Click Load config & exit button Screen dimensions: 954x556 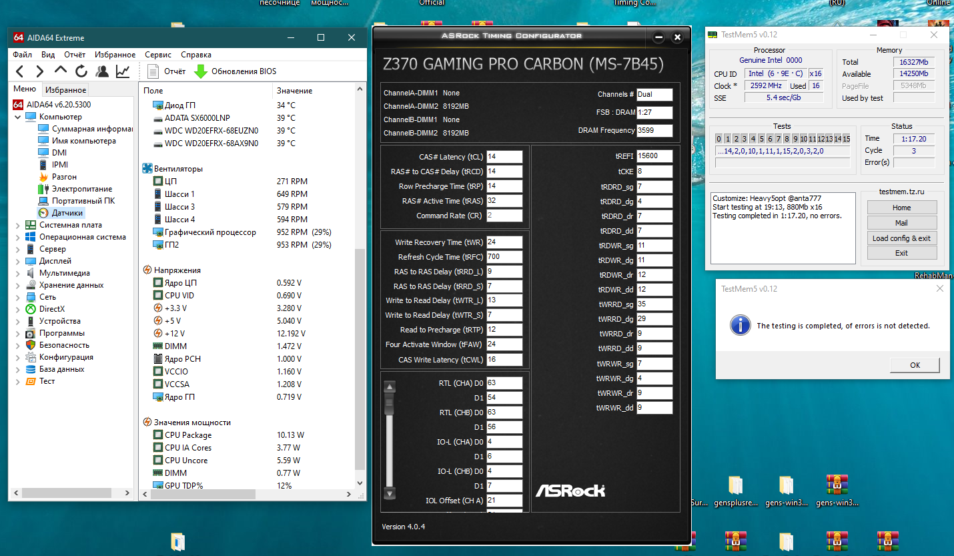(x=902, y=238)
